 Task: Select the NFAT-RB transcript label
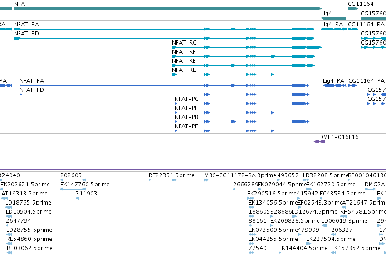click(x=184, y=61)
